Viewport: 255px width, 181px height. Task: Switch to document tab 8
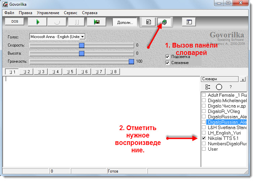pos(113,72)
